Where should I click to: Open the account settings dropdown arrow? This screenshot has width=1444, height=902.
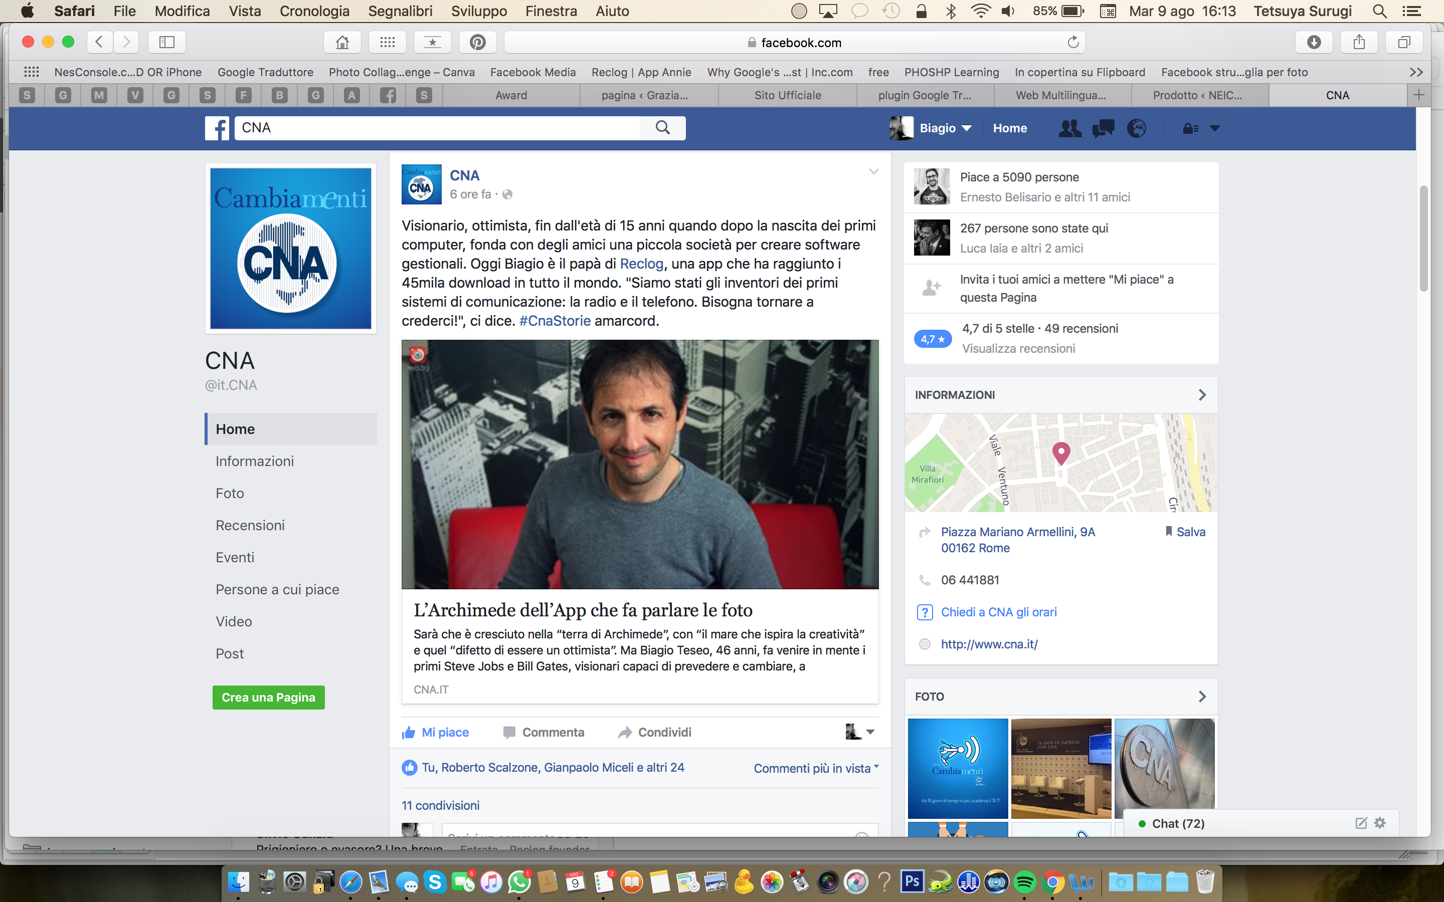1214,128
